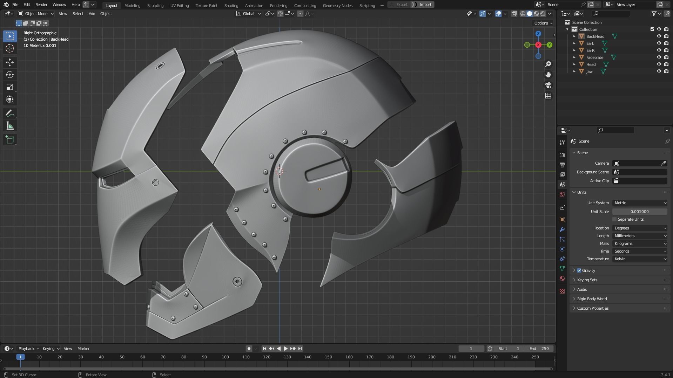This screenshot has height=378, width=673.
Task: Toggle the Gravity checkbox
Action: (x=579, y=270)
